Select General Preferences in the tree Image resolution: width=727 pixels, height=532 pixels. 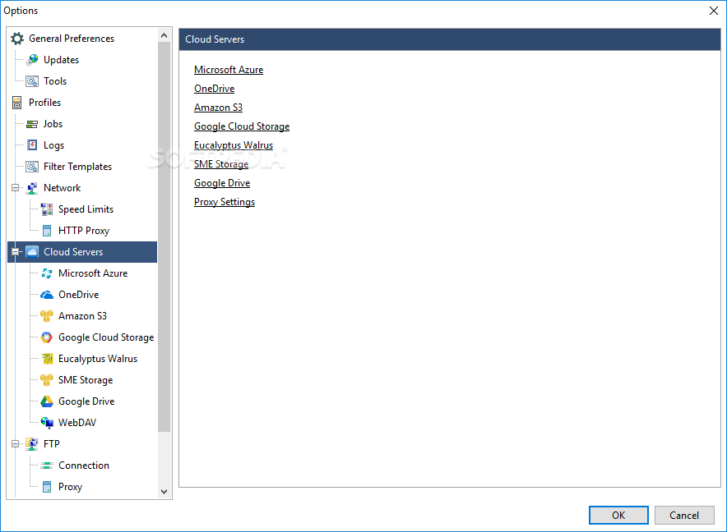72,39
